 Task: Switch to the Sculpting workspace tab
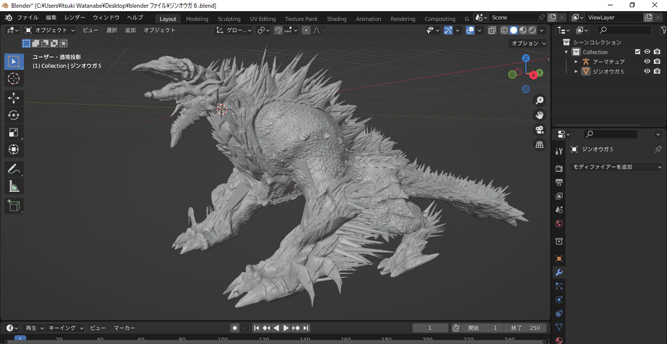(x=229, y=19)
